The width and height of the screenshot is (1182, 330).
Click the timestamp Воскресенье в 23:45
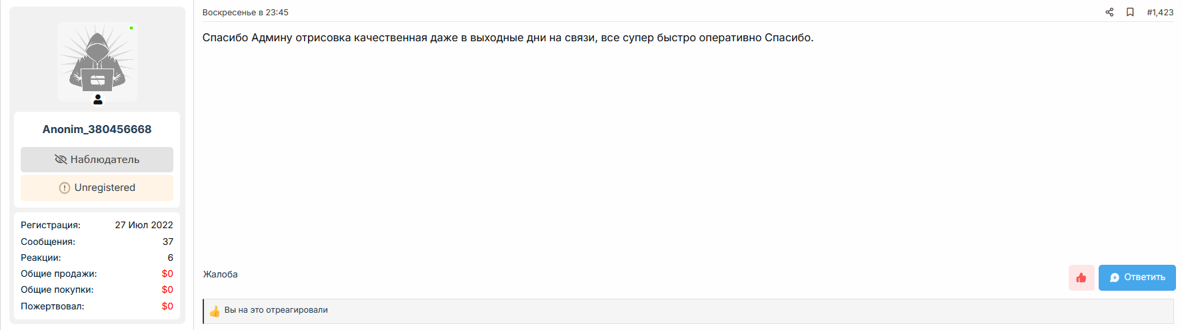pyautogui.click(x=245, y=12)
